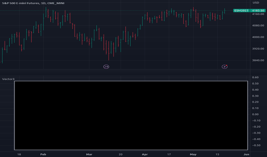Click the ESM2023 symbol price tag
The height and width of the screenshot is (157, 267).
coord(241,11)
